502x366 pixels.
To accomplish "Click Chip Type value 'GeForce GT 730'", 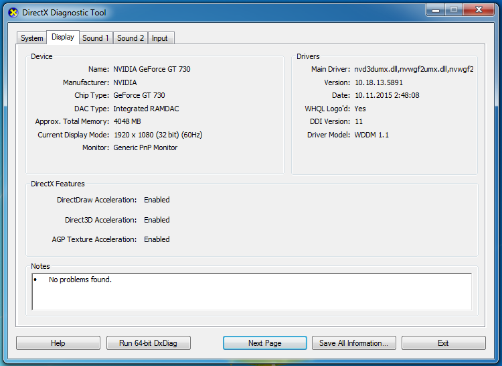I will pyautogui.click(x=139, y=95).
